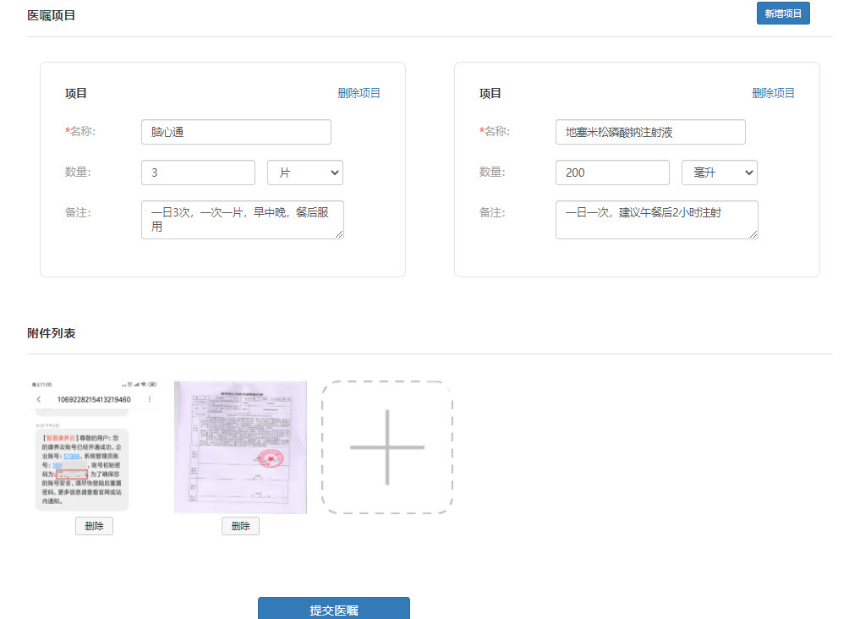The image size is (849, 619).
Task: Click the 名称 field containing 脑心通
Action: coord(235,132)
